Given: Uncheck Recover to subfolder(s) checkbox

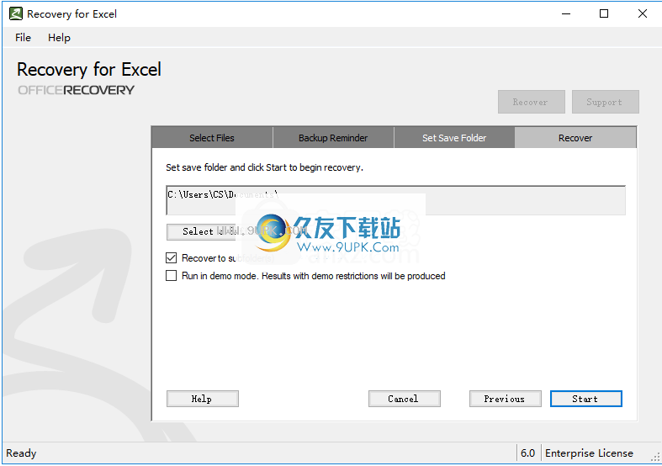Looking at the screenshot, I should point(171,258).
